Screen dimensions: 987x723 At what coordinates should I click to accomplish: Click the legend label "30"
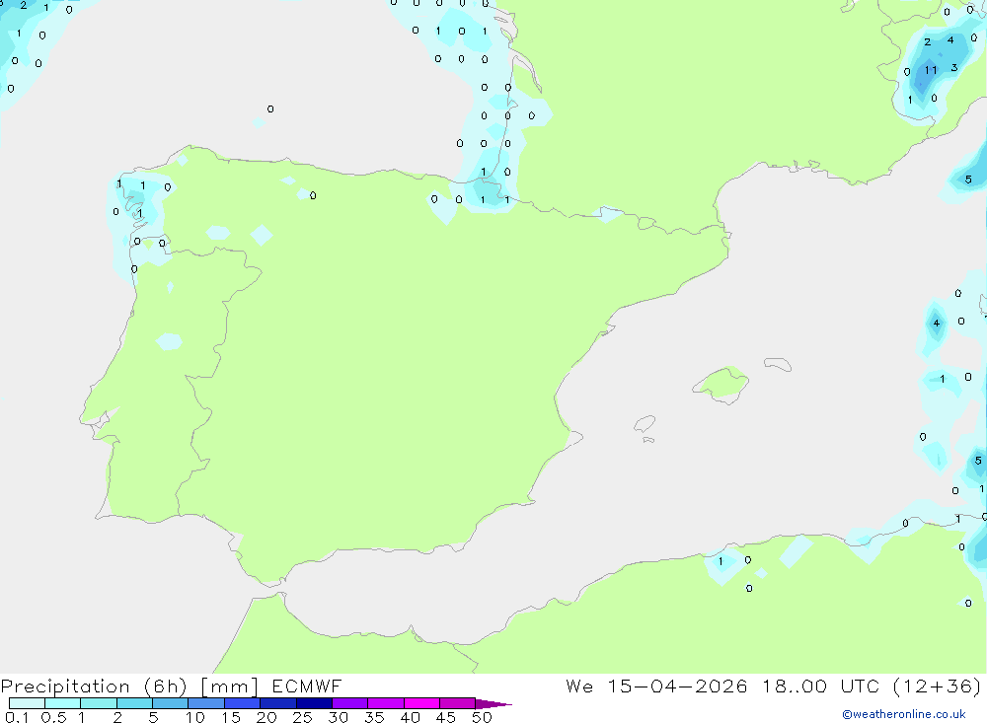pos(339,717)
